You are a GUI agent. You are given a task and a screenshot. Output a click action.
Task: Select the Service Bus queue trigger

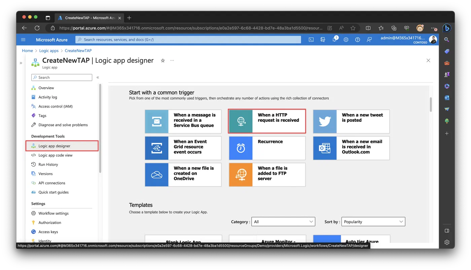point(183,121)
